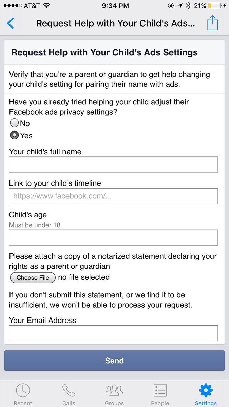The image size is (229, 407).
Task: Tap the People list icon
Action: click(160, 391)
